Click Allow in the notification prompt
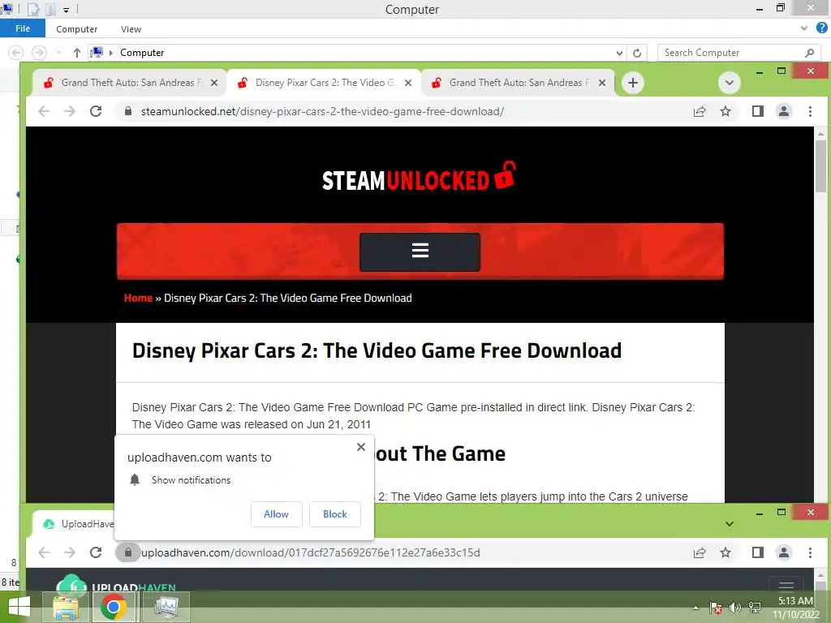 276,514
